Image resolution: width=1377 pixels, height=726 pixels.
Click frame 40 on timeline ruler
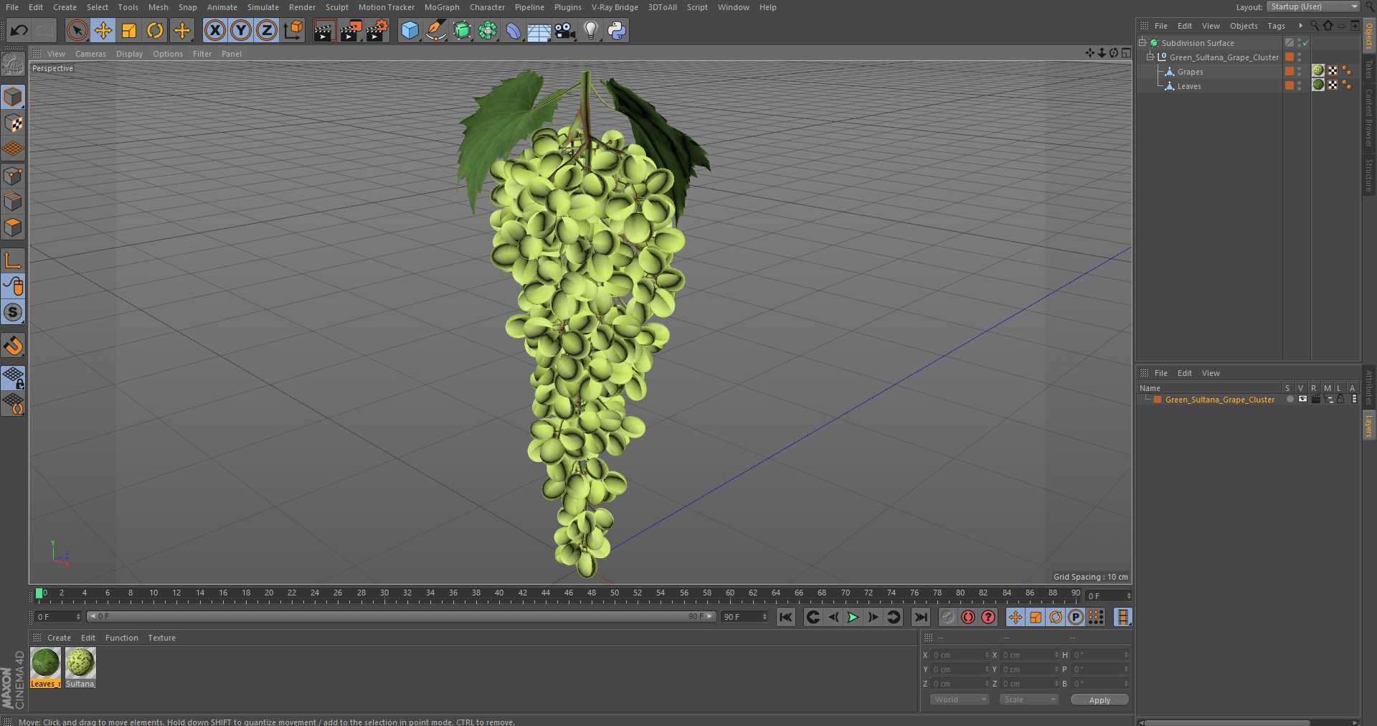(499, 593)
